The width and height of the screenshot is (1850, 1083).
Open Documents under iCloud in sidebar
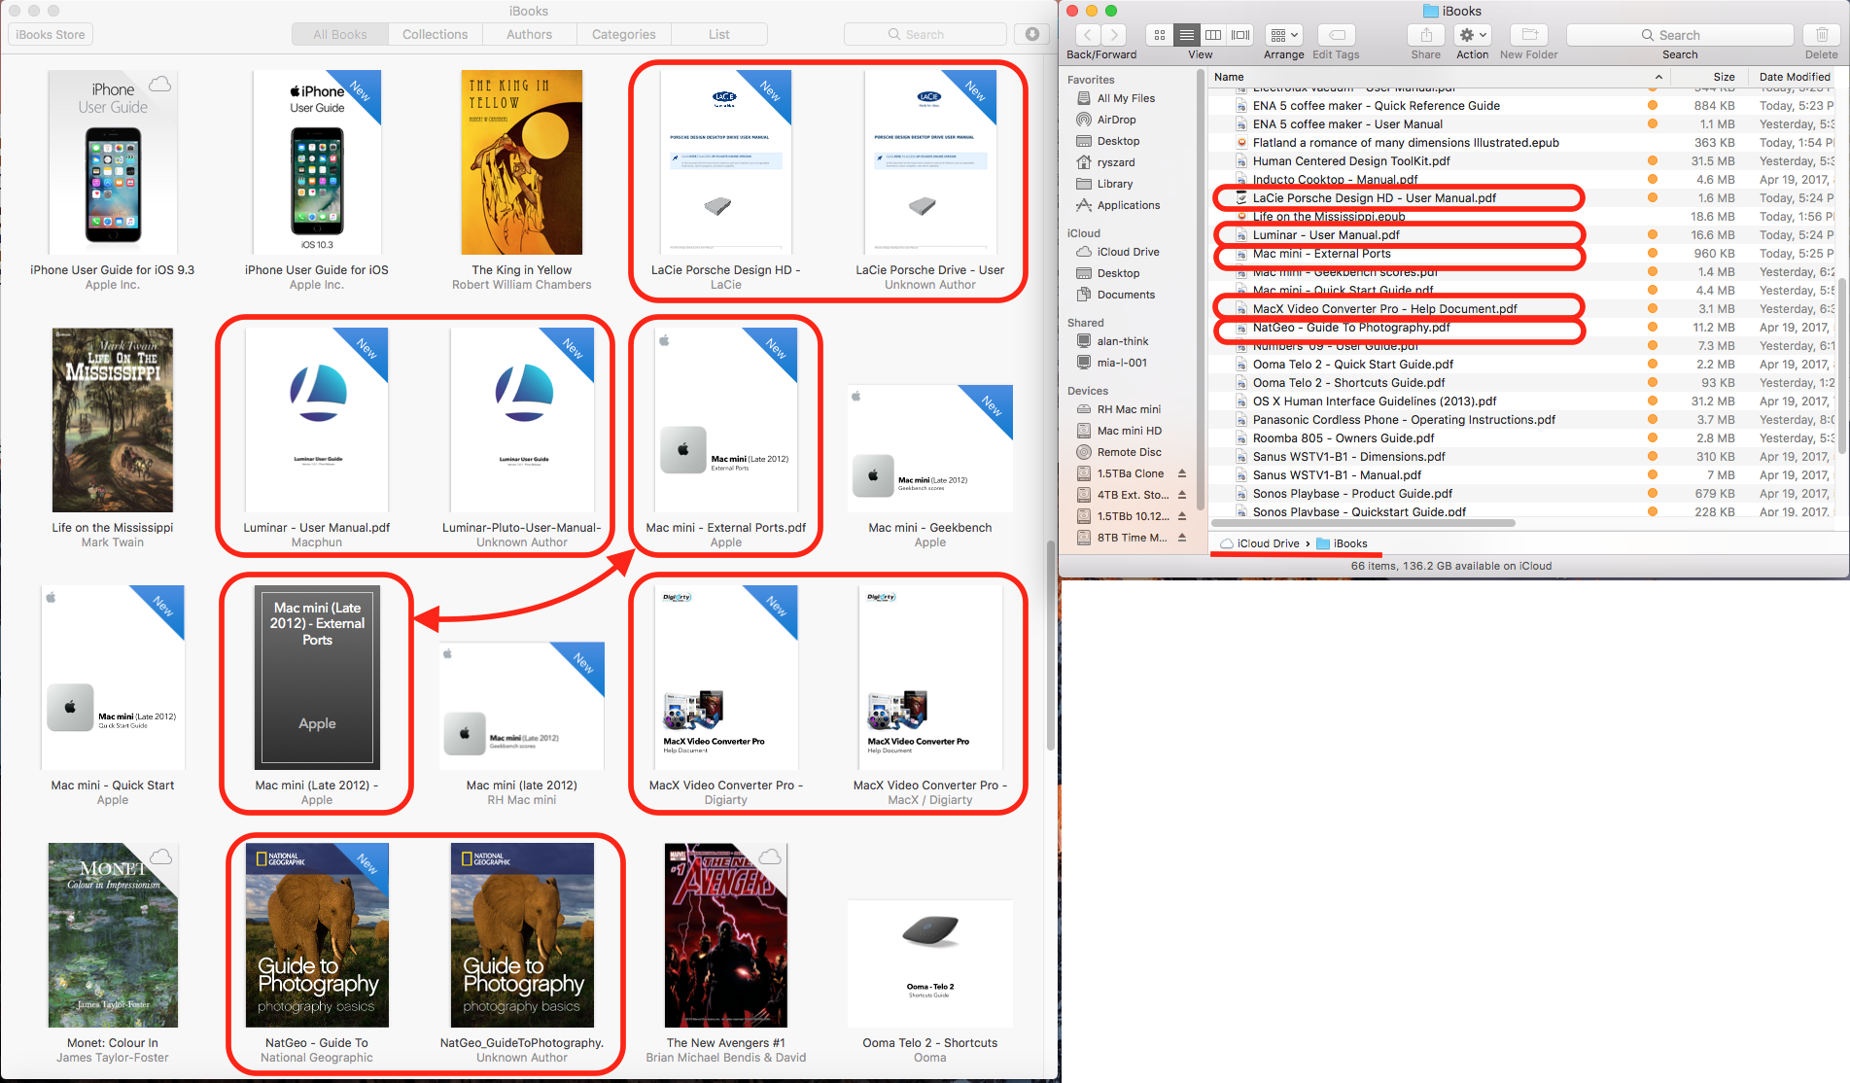point(1126,295)
